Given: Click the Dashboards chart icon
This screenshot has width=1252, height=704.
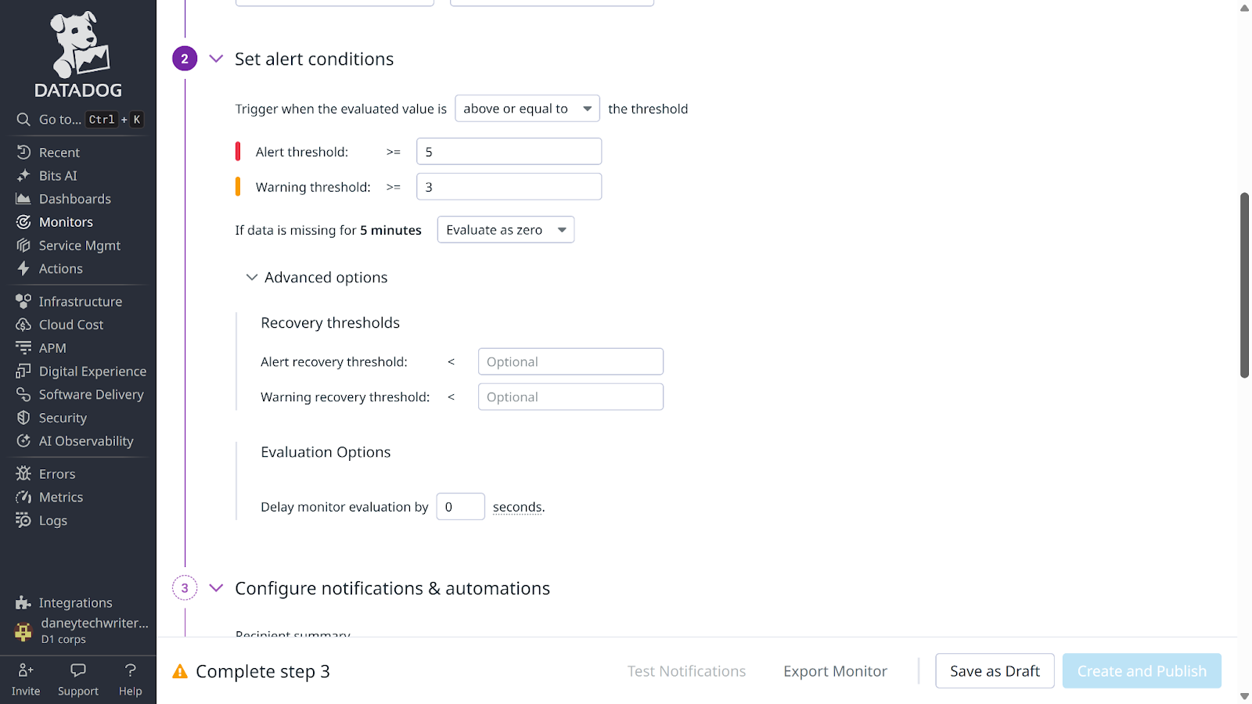Looking at the screenshot, I should pos(23,199).
